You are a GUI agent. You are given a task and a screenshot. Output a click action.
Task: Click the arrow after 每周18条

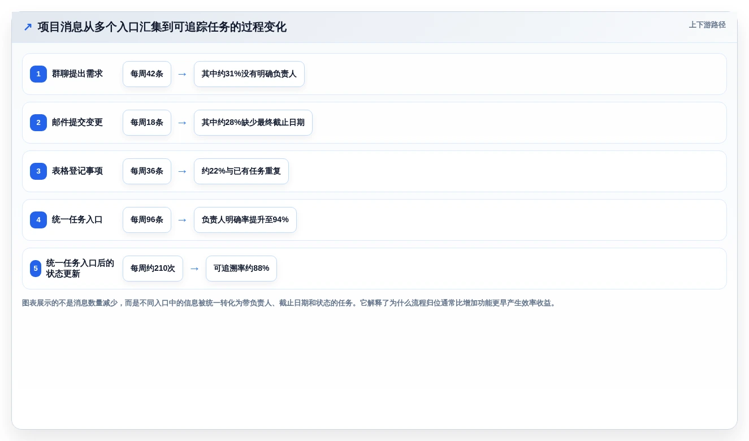tap(182, 123)
